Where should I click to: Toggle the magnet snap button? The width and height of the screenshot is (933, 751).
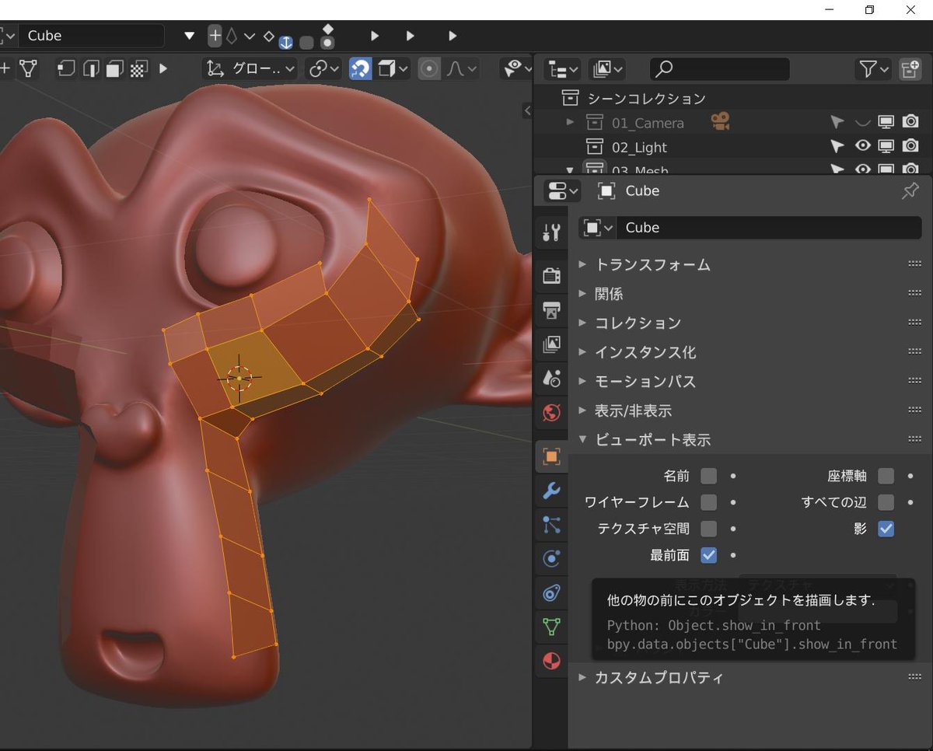click(360, 68)
